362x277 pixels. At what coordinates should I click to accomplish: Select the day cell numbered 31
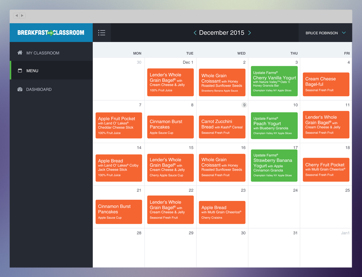point(274,248)
